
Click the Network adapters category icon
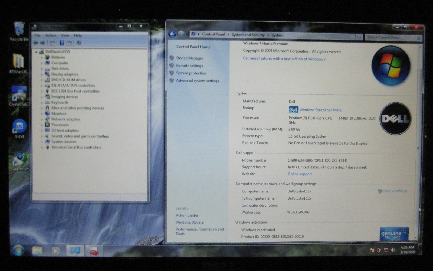(x=47, y=119)
